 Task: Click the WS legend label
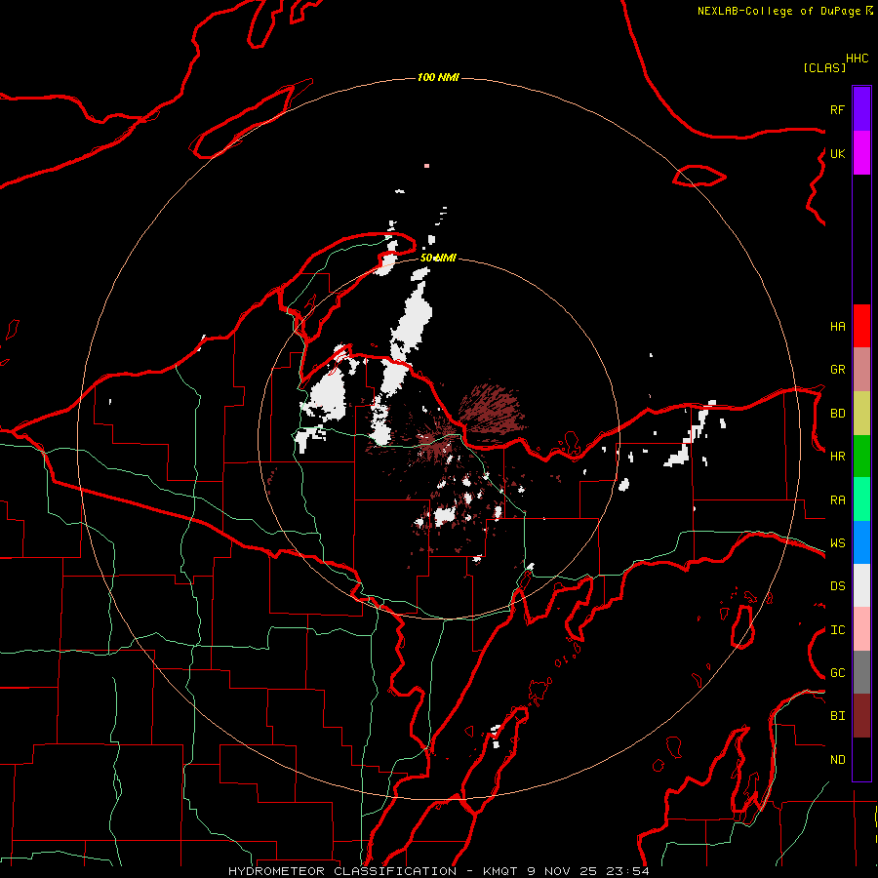[x=838, y=543]
